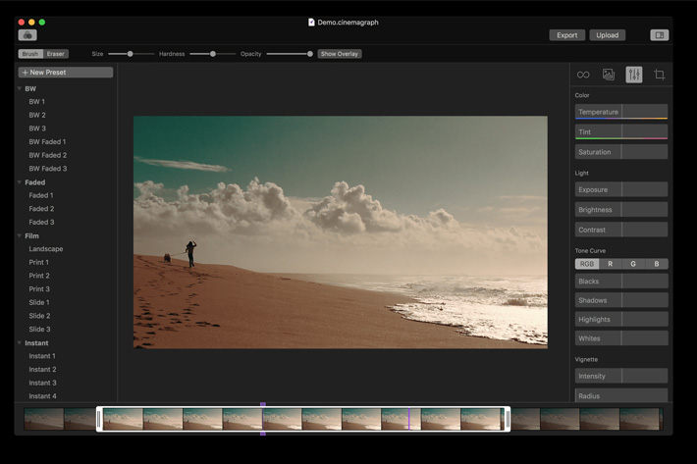Open the still image tab icon

pyautogui.click(x=608, y=75)
